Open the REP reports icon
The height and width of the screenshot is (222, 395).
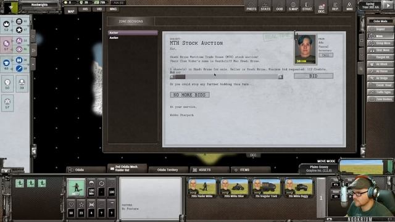pos(335,6)
